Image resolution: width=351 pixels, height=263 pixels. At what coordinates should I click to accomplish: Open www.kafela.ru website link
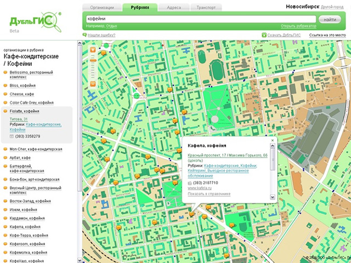200,188
